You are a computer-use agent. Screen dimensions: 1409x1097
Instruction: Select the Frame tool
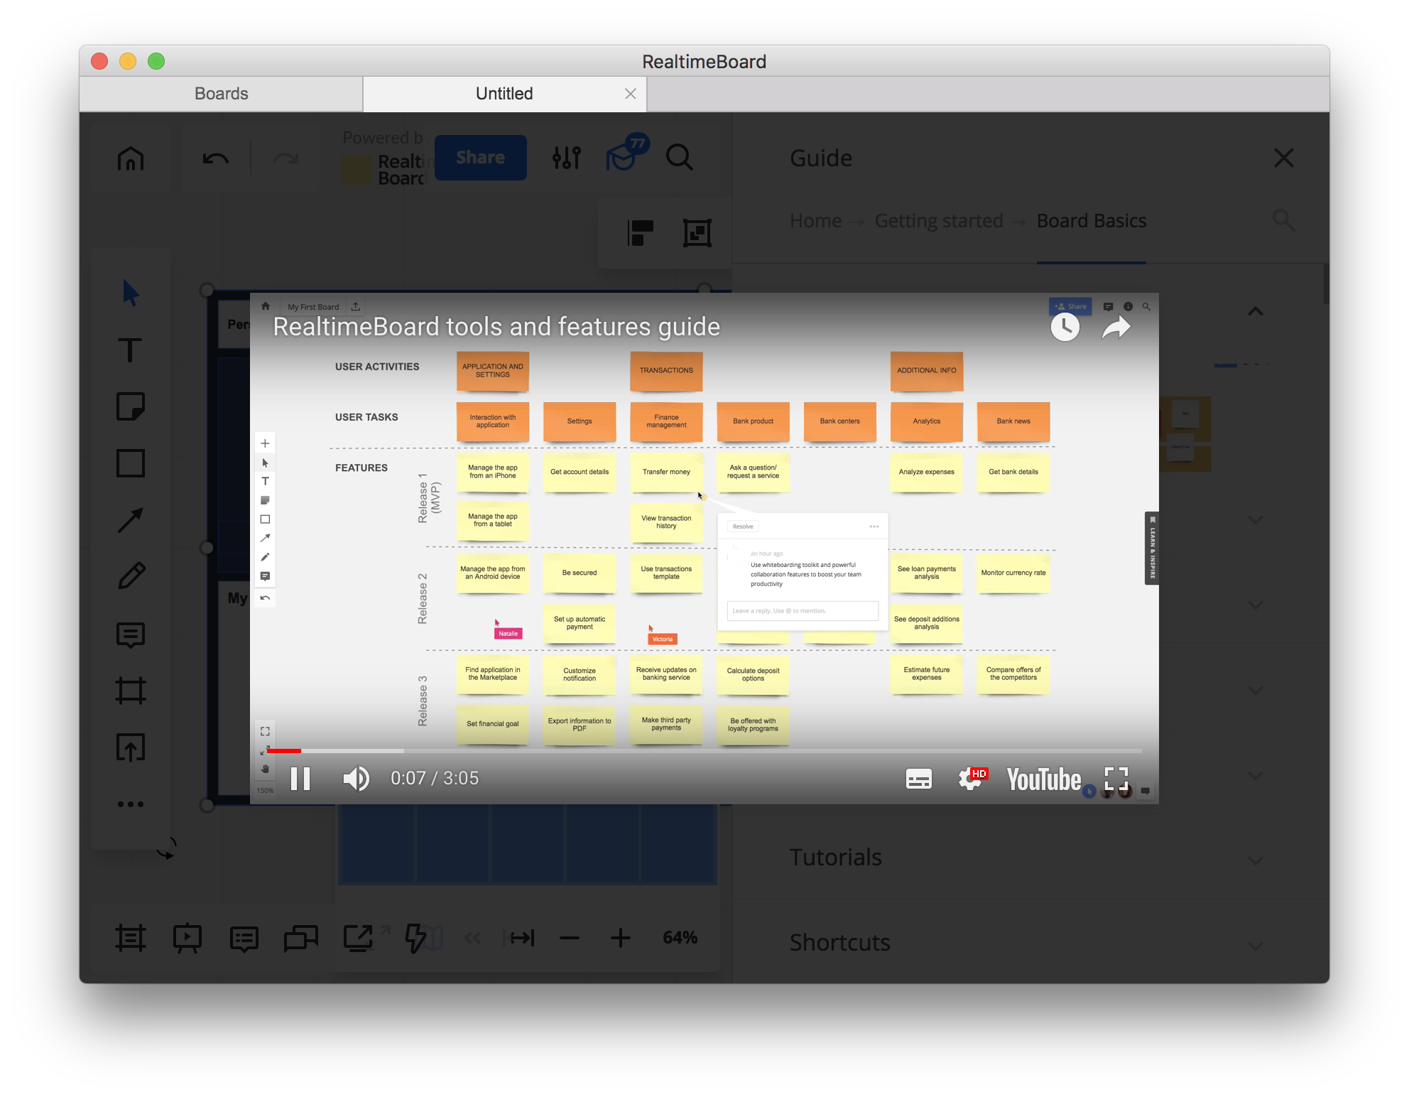[x=131, y=691]
